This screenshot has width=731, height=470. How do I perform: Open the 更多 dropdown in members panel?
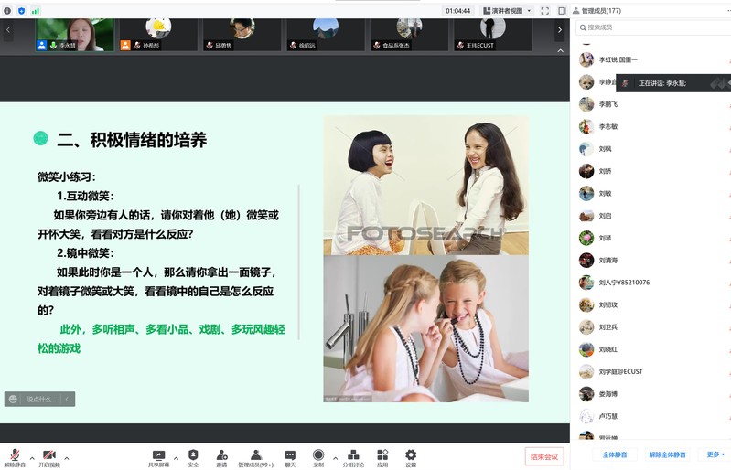point(715,454)
